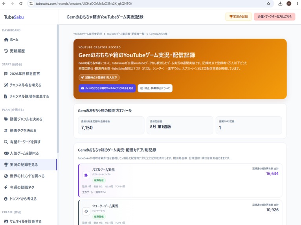The height and width of the screenshot is (225, 301).
Task: Open 更新履歴 in the sidebar
Action: pos(28,51)
